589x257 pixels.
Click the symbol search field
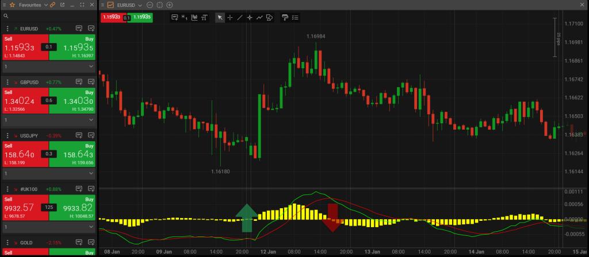coord(49,16)
